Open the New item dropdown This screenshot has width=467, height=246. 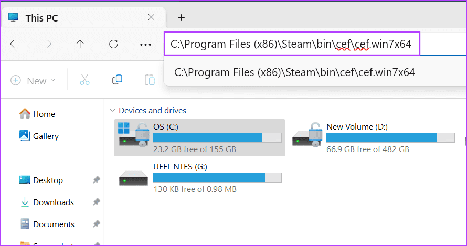33,81
